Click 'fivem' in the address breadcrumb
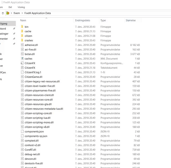171x168 pixels. [x=17, y=13]
